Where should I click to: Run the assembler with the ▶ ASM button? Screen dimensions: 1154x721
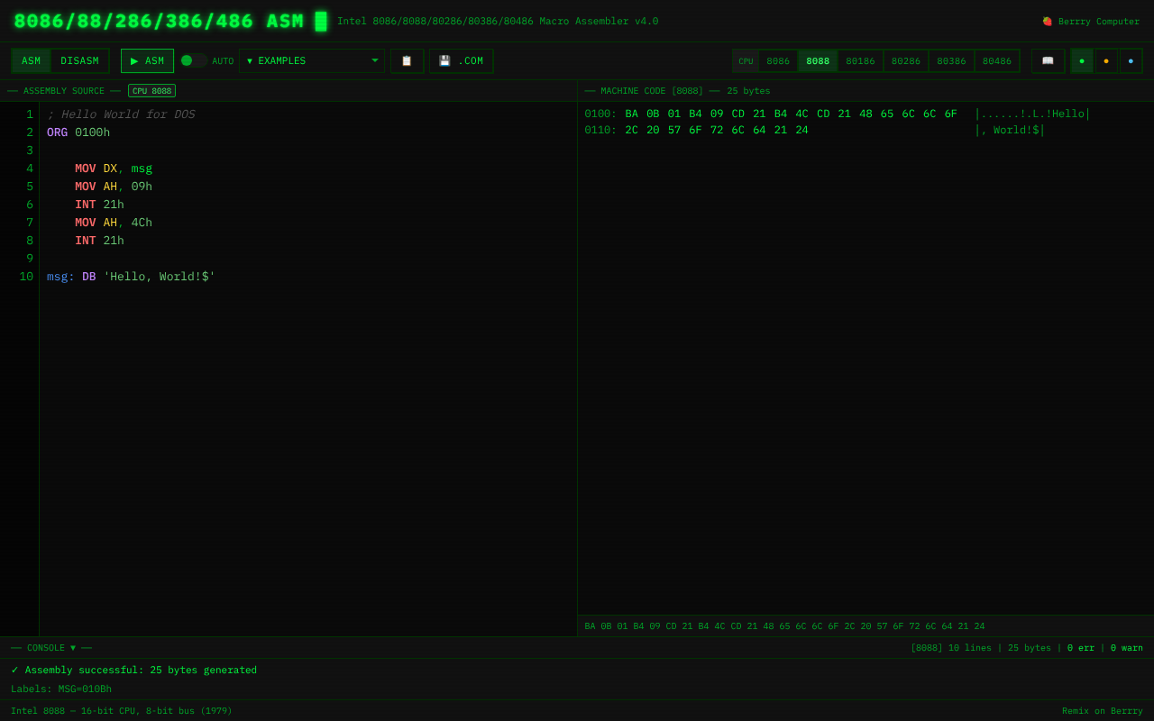click(x=147, y=61)
